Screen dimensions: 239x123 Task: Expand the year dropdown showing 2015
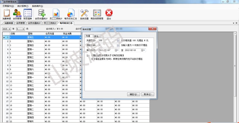tap(10, 29)
